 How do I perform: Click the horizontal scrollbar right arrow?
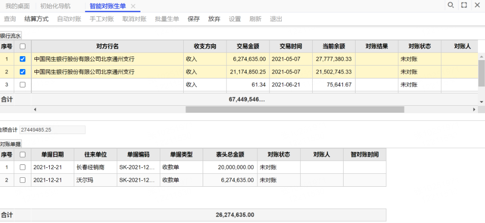coord(474,109)
